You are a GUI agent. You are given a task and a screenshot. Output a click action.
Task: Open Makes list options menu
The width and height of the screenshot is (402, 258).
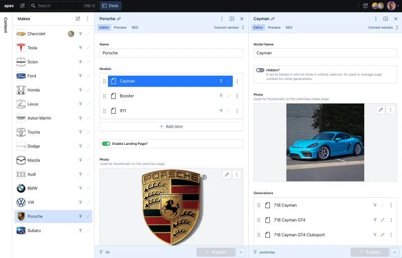point(87,19)
